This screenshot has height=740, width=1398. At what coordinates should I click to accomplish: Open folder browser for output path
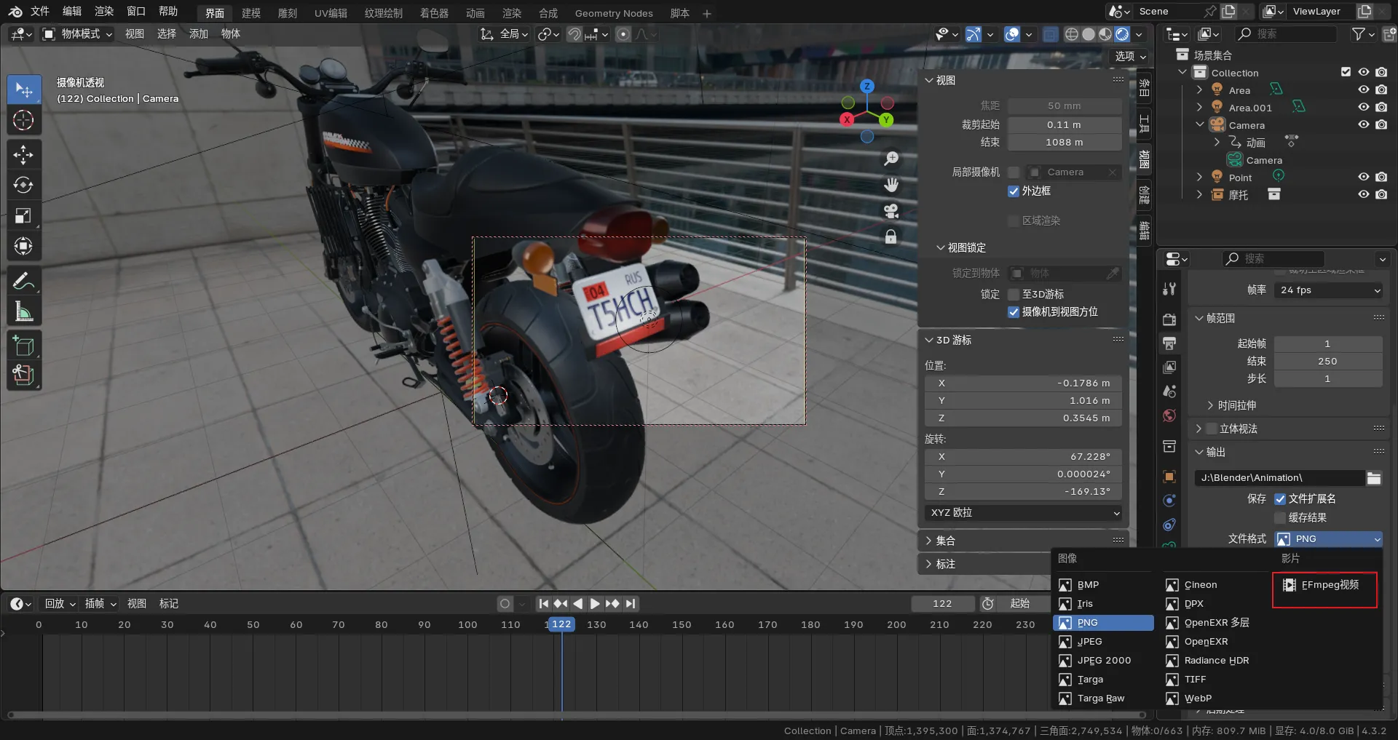click(1374, 478)
